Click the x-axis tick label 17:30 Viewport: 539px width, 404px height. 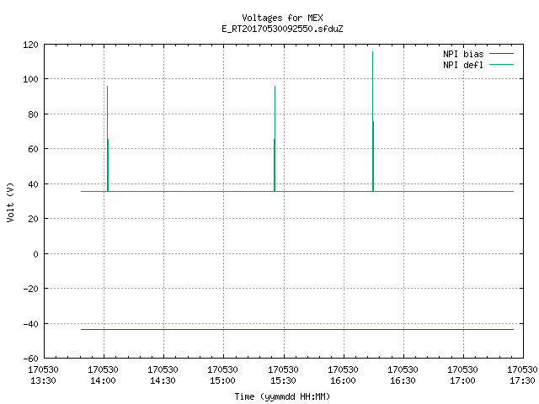[x=522, y=380]
